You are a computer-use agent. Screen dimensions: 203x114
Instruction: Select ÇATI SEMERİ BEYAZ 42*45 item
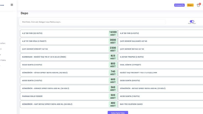[161, 49]
